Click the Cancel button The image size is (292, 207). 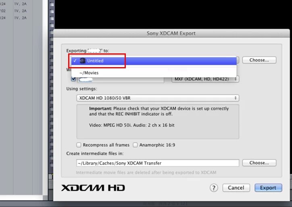(x=236, y=188)
